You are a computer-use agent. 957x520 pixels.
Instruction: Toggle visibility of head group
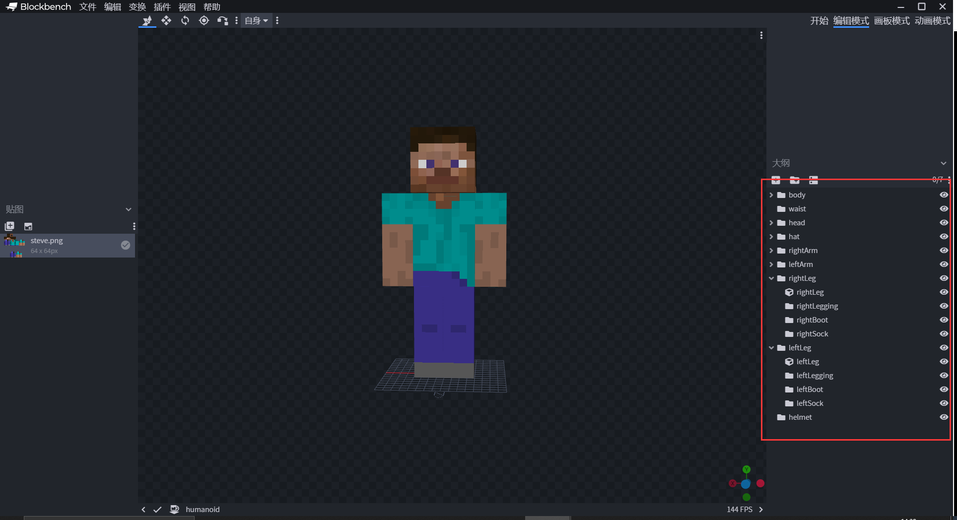(x=944, y=223)
